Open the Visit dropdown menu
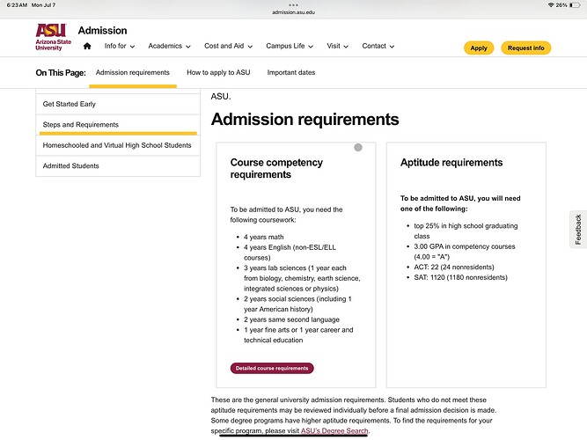The width and height of the screenshot is (587, 440). (337, 46)
